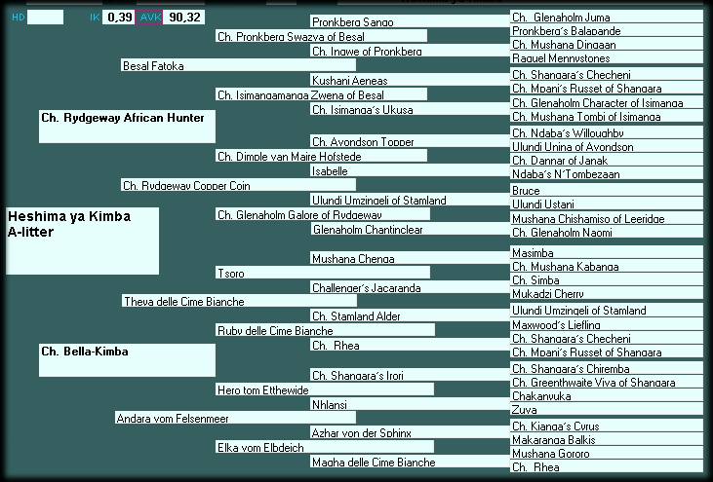Click Hero tom Etthewide entry

coord(325,389)
